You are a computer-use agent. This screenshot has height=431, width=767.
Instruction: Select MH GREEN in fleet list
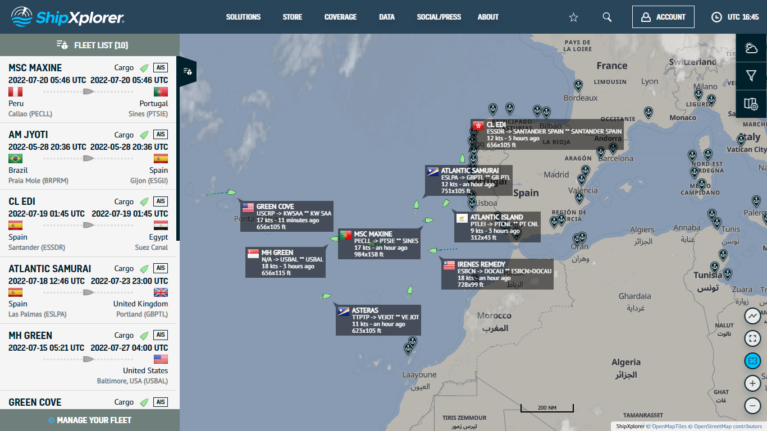coord(88,357)
